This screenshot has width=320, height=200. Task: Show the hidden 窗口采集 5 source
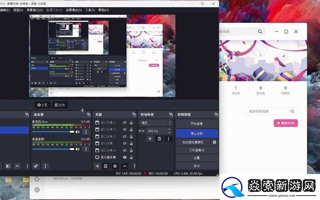(x=125, y=123)
